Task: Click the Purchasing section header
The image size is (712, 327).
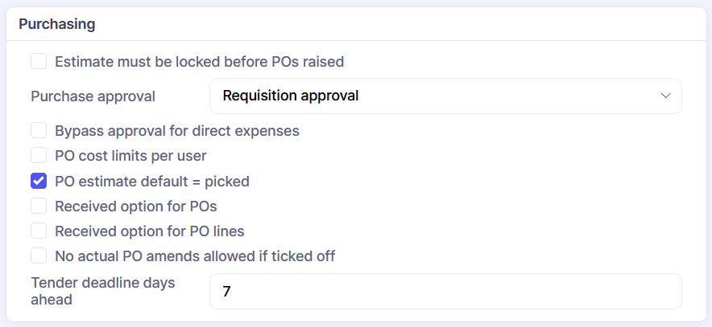Action: pos(57,24)
